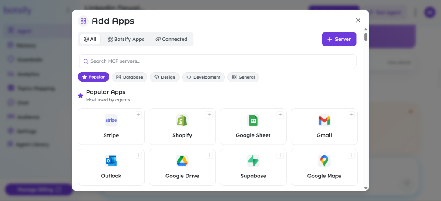Screen dimensions: 441x201
Task: Click the dialog scrollbar up arrow
Action: [x=366, y=30]
